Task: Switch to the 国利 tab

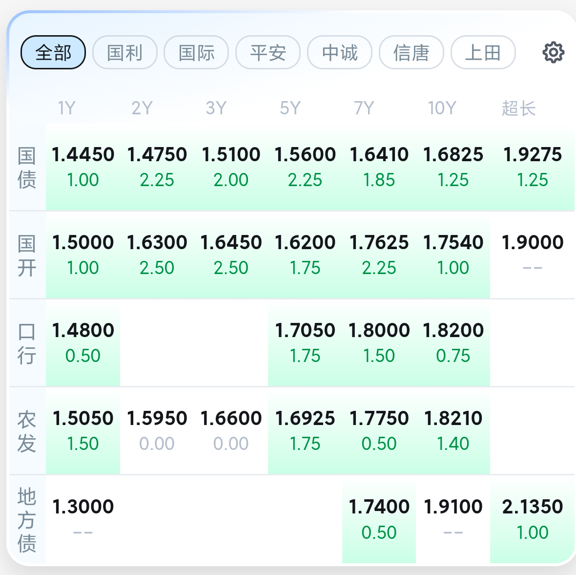Action: (x=125, y=53)
